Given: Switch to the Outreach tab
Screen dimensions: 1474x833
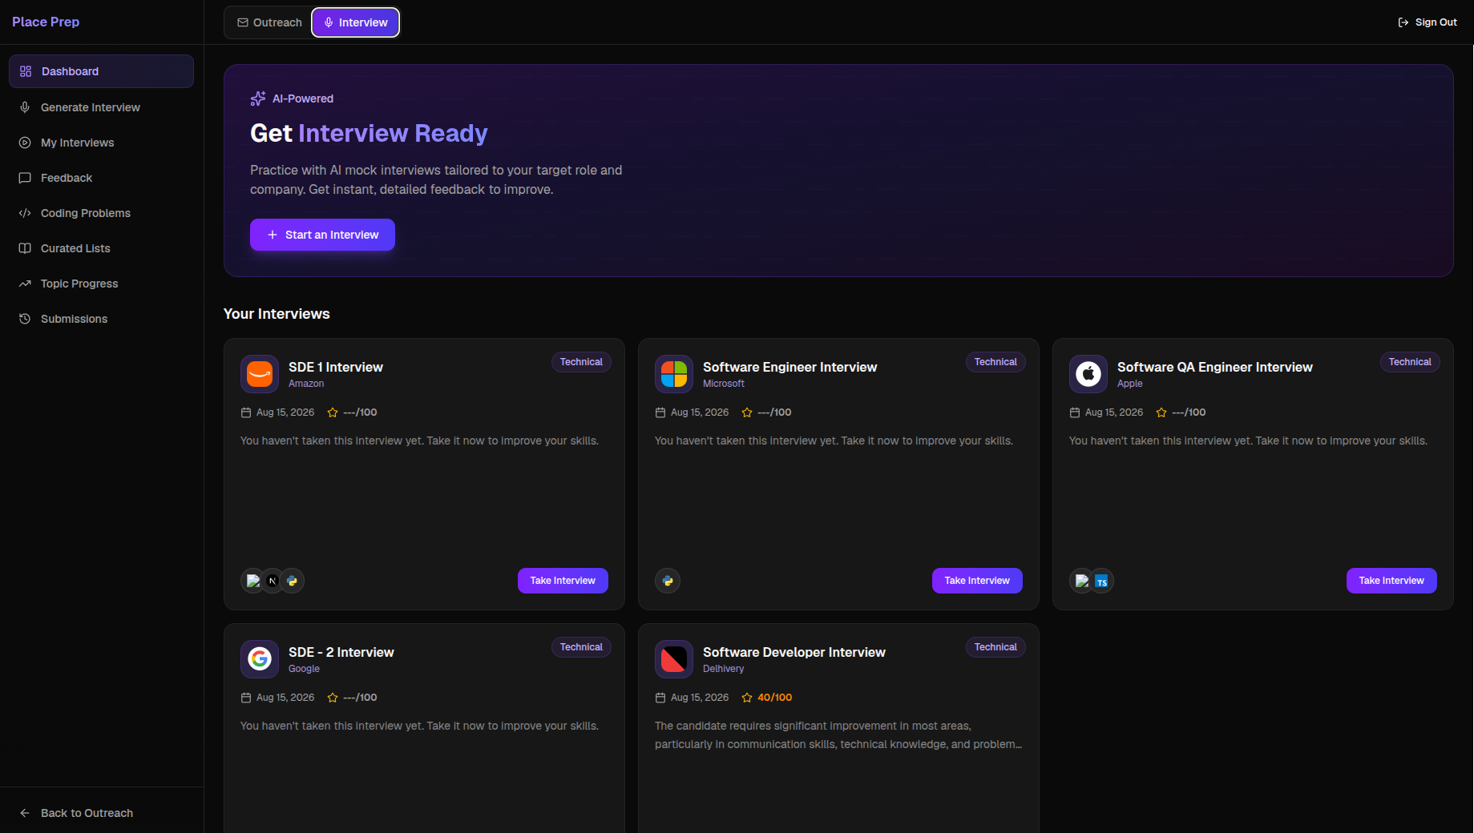Looking at the screenshot, I should click(269, 22).
